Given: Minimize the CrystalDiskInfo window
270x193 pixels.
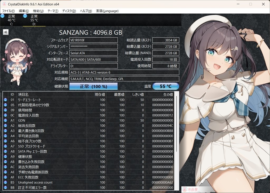Looking at the screenshot, I should click(x=238, y=4).
